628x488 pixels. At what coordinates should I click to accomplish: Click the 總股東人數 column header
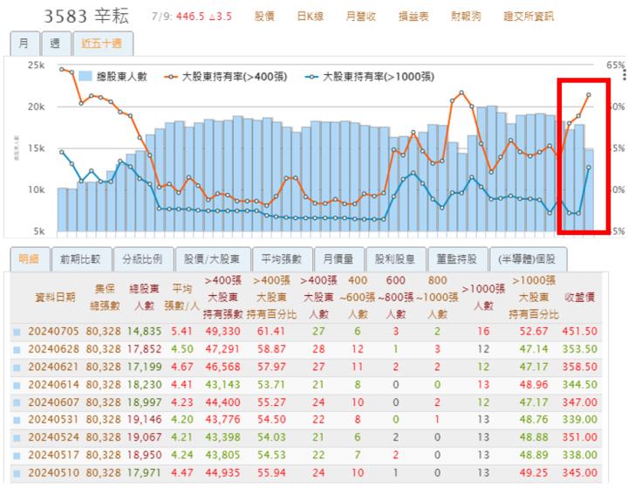point(144,297)
